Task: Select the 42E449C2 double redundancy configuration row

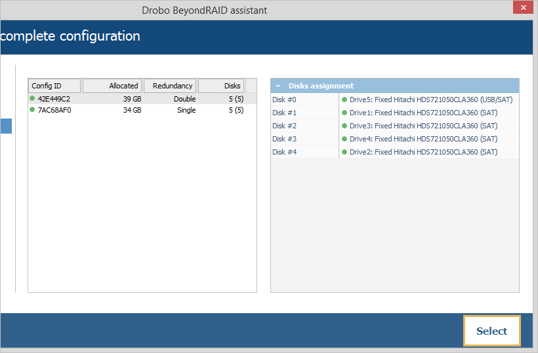Action: point(131,99)
